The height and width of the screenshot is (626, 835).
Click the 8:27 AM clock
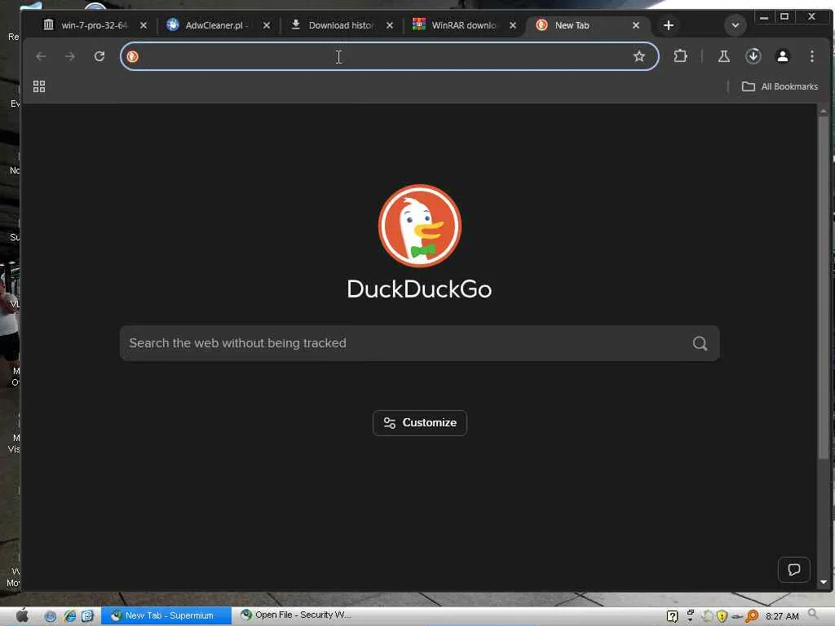782,616
